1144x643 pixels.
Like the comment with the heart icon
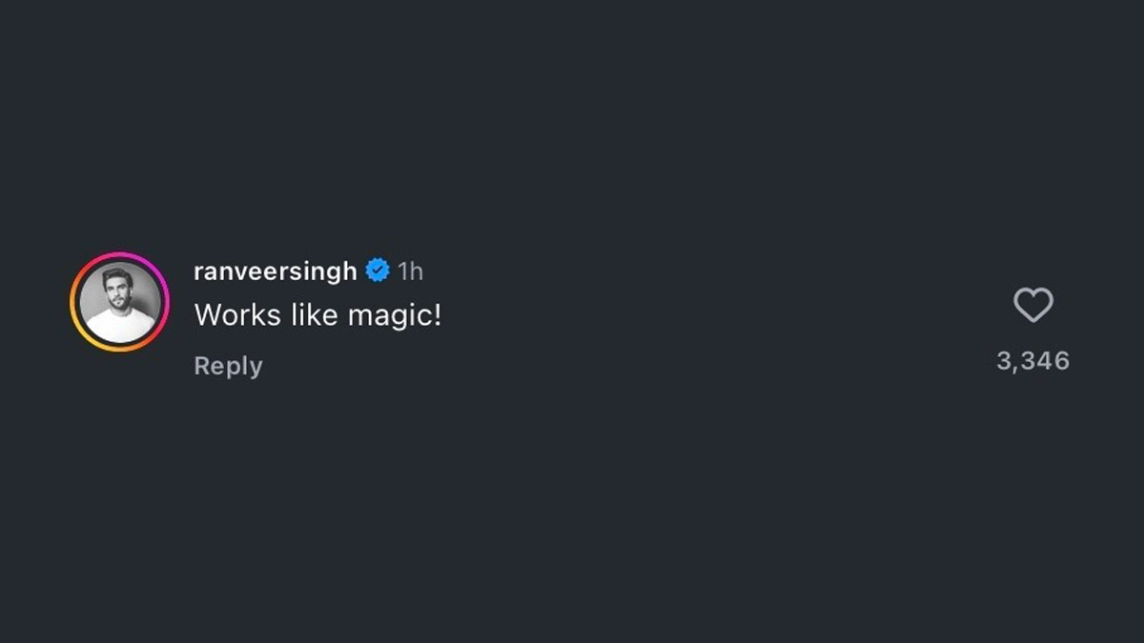pyautogui.click(x=1032, y=305)
